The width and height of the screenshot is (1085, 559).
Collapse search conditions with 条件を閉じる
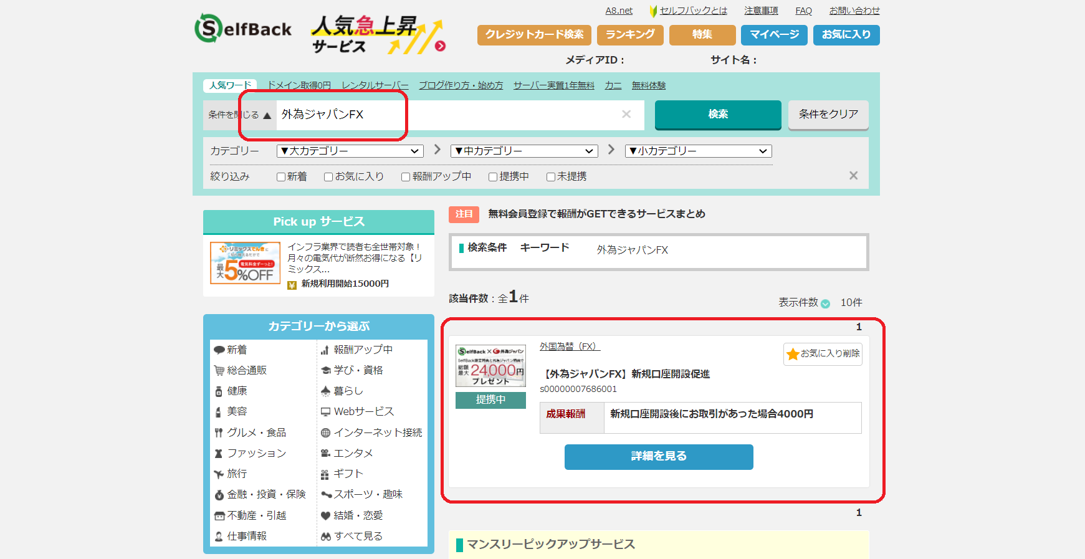[240, 115]
